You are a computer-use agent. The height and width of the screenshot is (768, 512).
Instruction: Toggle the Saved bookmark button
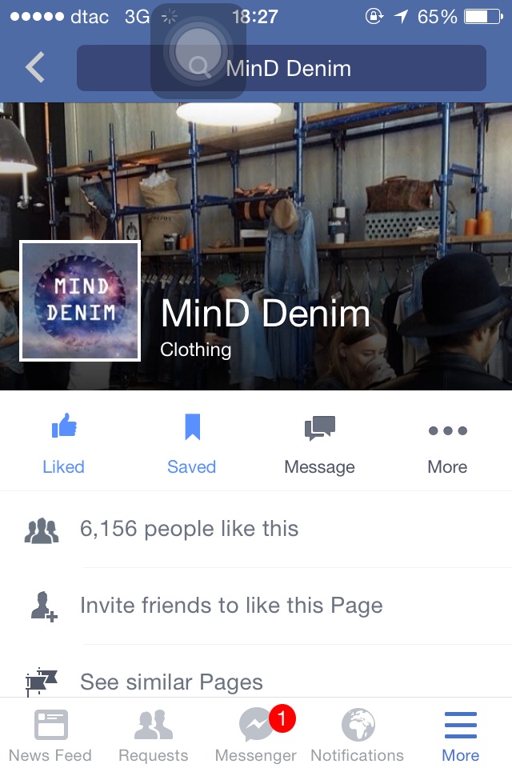(191, 444)
